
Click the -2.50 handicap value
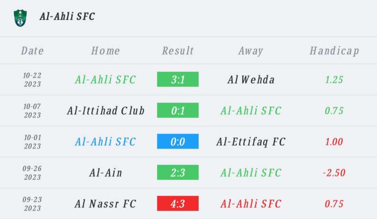(334, 173)
